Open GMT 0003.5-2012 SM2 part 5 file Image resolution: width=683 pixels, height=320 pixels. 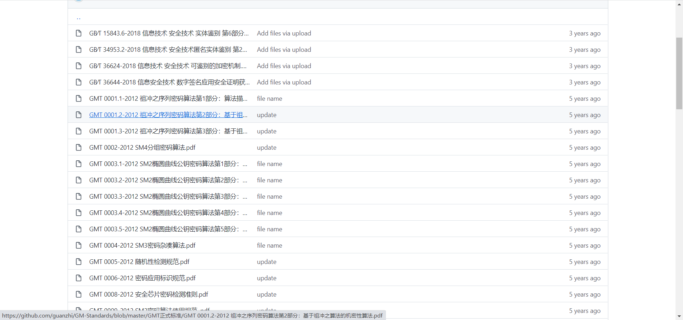tap(168, 229)
